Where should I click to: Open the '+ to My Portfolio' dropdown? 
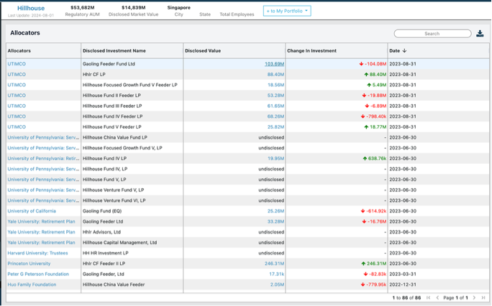(287, 11)
